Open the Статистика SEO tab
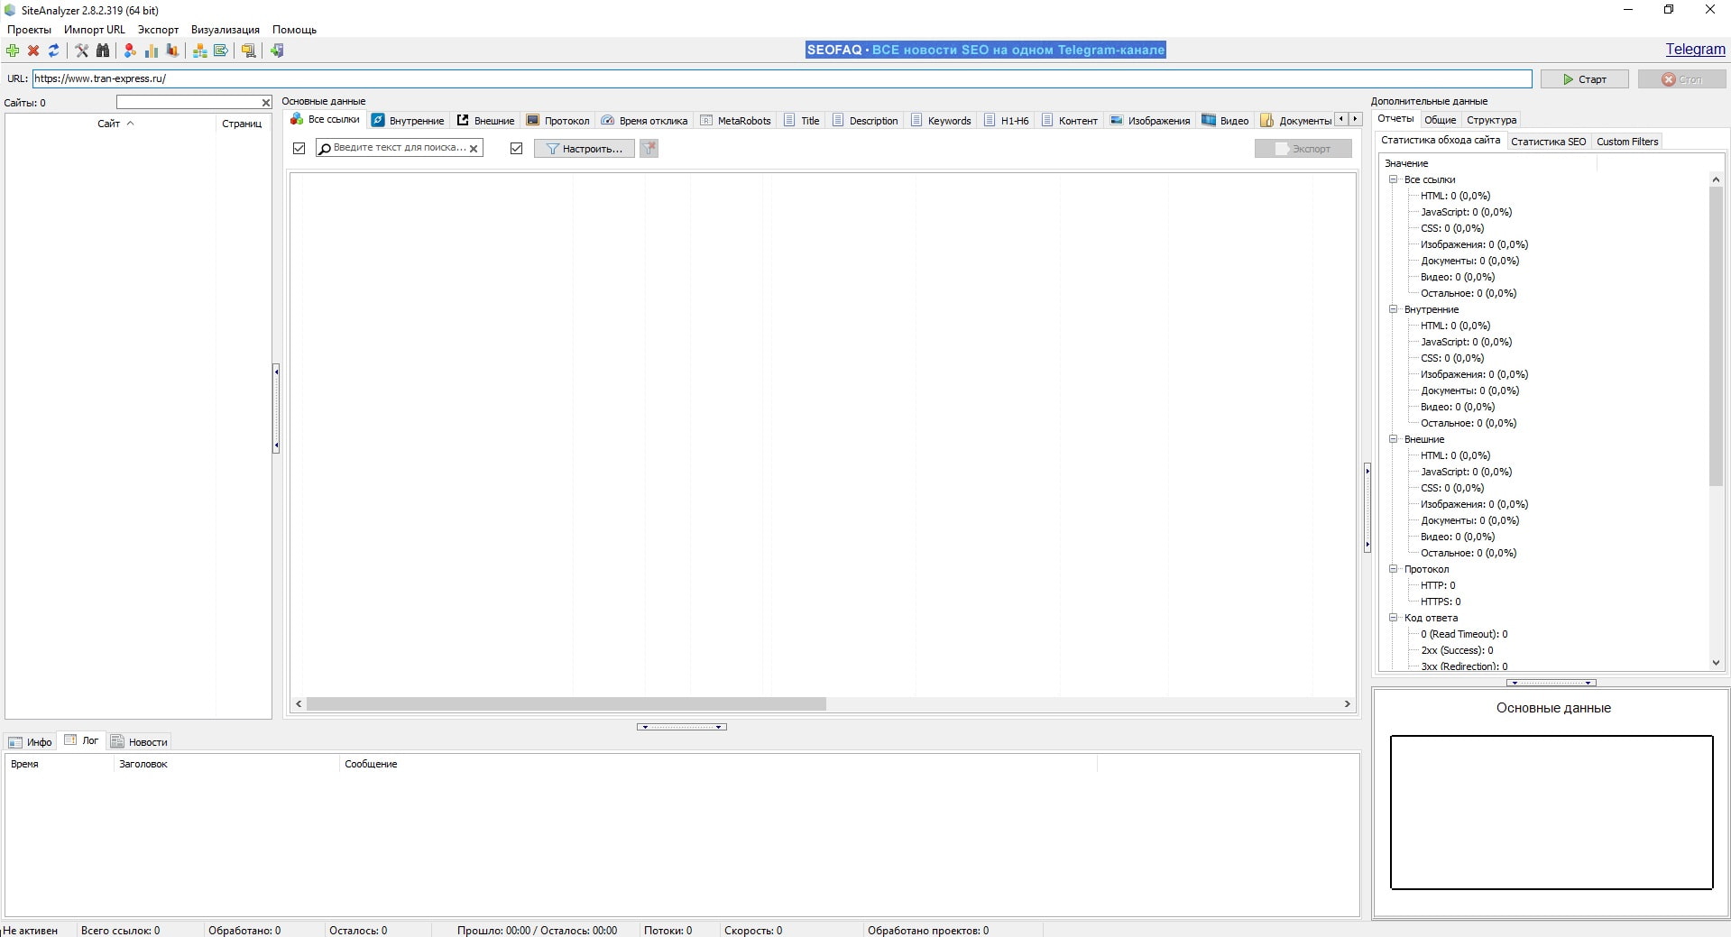 [x=1548, y=142]
